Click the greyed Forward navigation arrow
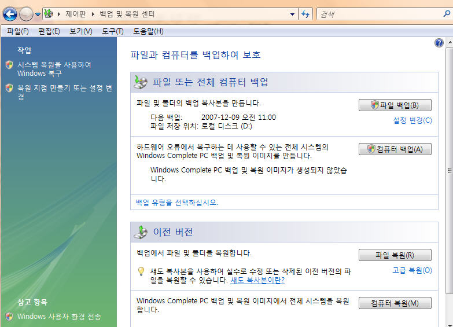The height and width of the screenshot is (327, 453). pyautogui.click(x=26, y=14)
